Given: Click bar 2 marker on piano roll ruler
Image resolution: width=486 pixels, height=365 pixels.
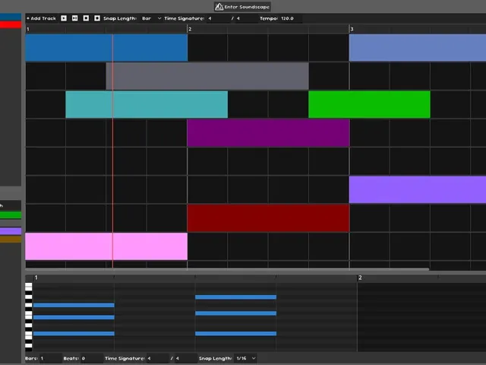Looking at the screenshot, I should 360,278.
